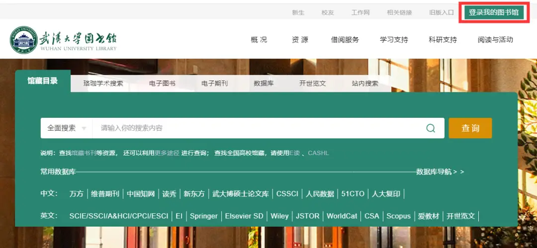537x248 pixels.
Task: Click the CASHL link
Action: point(319,153)
